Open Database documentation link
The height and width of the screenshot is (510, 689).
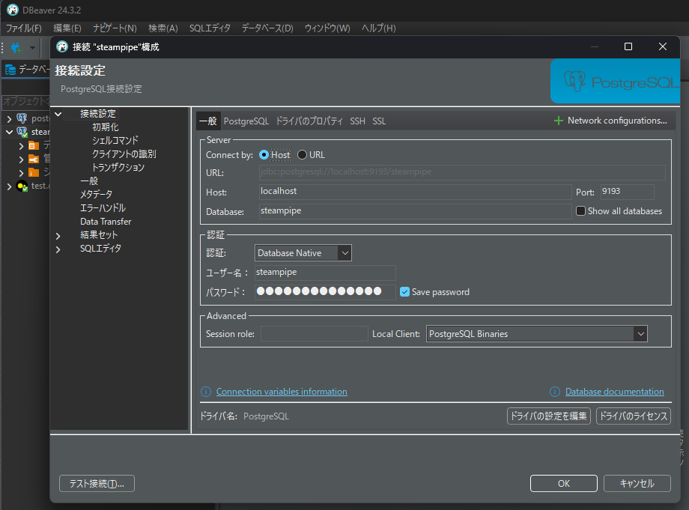point(615,392)
